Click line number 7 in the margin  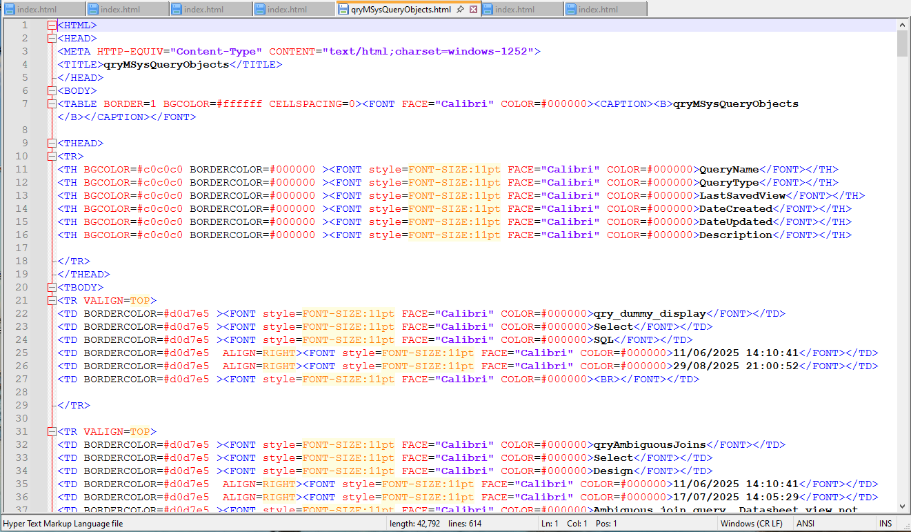(24, 104)
